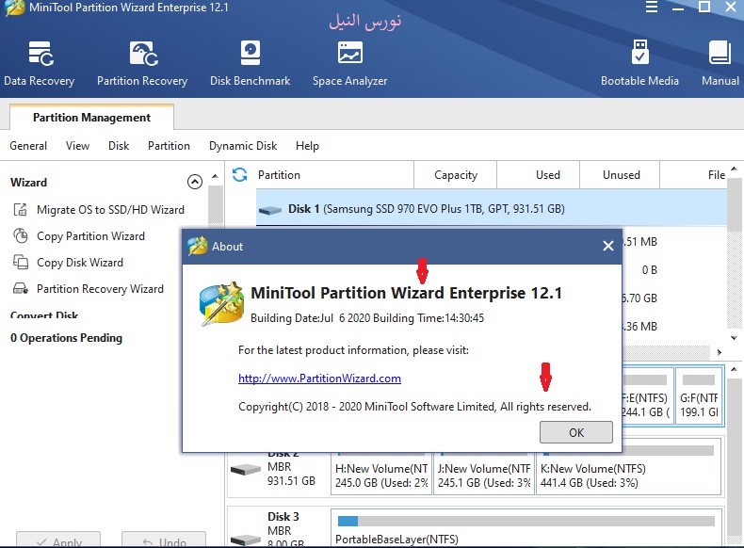
Task: Start Migrate OS to SSD/HD Wizard
Action: 109,210
